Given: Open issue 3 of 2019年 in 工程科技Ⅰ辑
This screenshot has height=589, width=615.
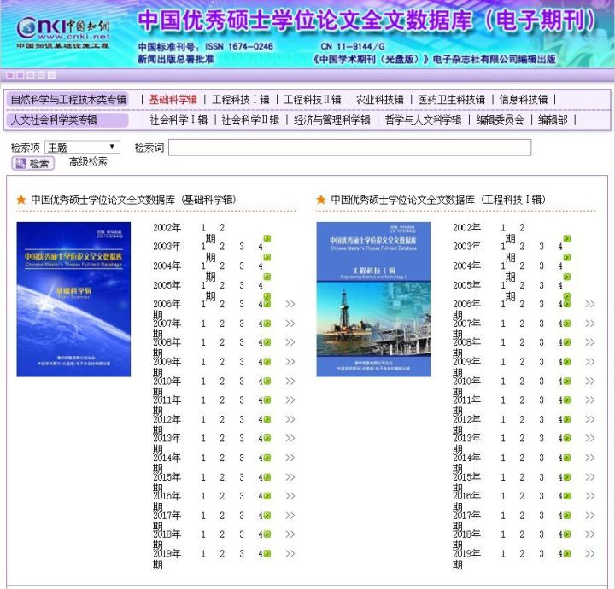Looking at the screenshot, I should pos(542,554).
